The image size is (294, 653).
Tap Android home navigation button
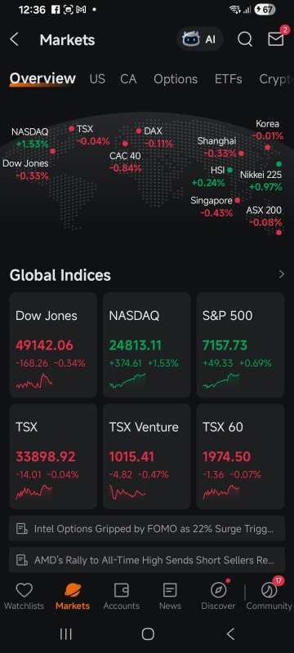click(x=148, y=634)
